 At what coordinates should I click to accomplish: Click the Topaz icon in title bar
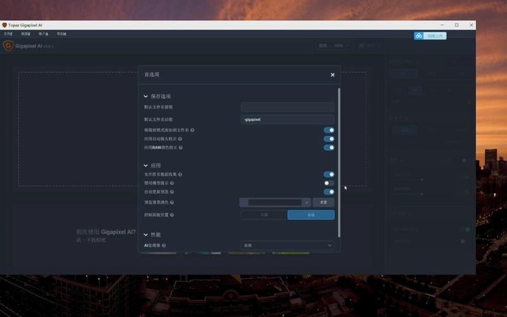tap(4, 25)
